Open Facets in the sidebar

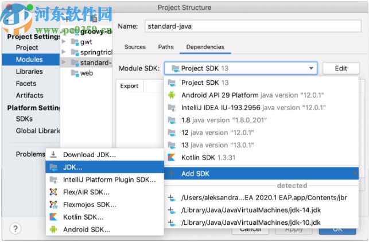coord(26,84)
